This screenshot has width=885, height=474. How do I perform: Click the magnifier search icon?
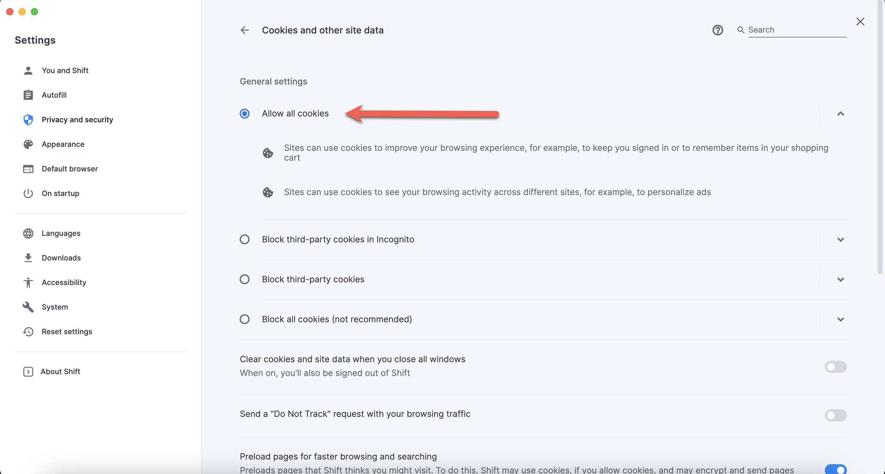tap(741, 30)
